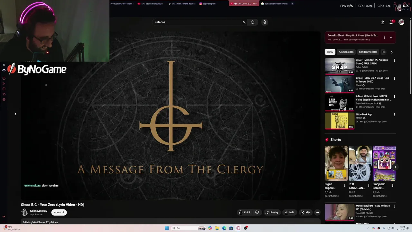Image resolution: width=412 pixels, height=232 pixels.
Task: Open Miki Matsubara Stay With Me thumbnail
Action: [x=340, y=212]
